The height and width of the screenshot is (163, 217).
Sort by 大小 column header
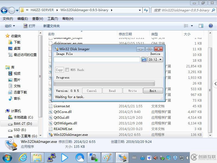coord(187,34)
